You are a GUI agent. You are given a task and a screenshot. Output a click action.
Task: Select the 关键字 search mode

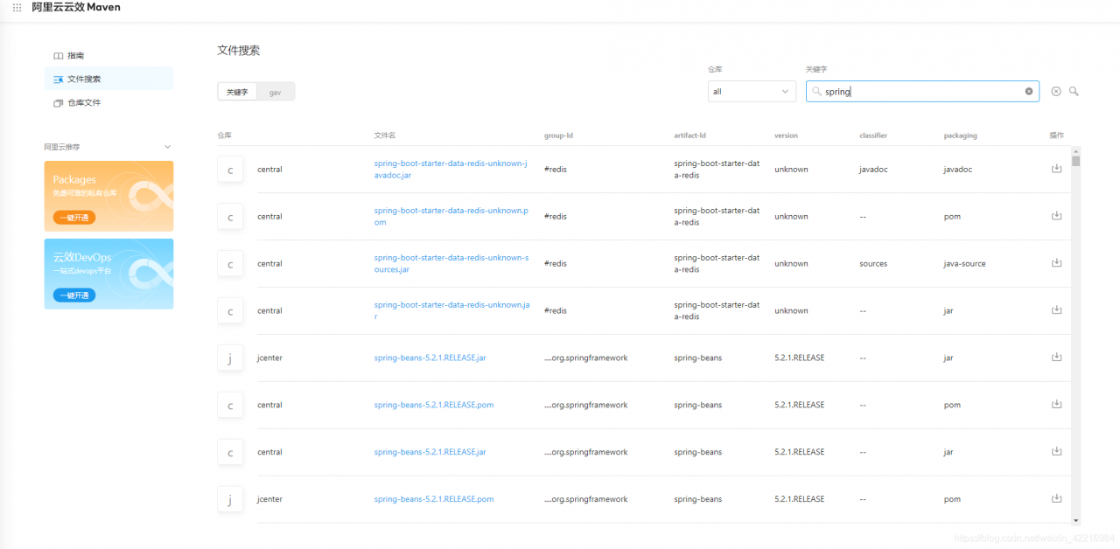[x=237, y=92]
